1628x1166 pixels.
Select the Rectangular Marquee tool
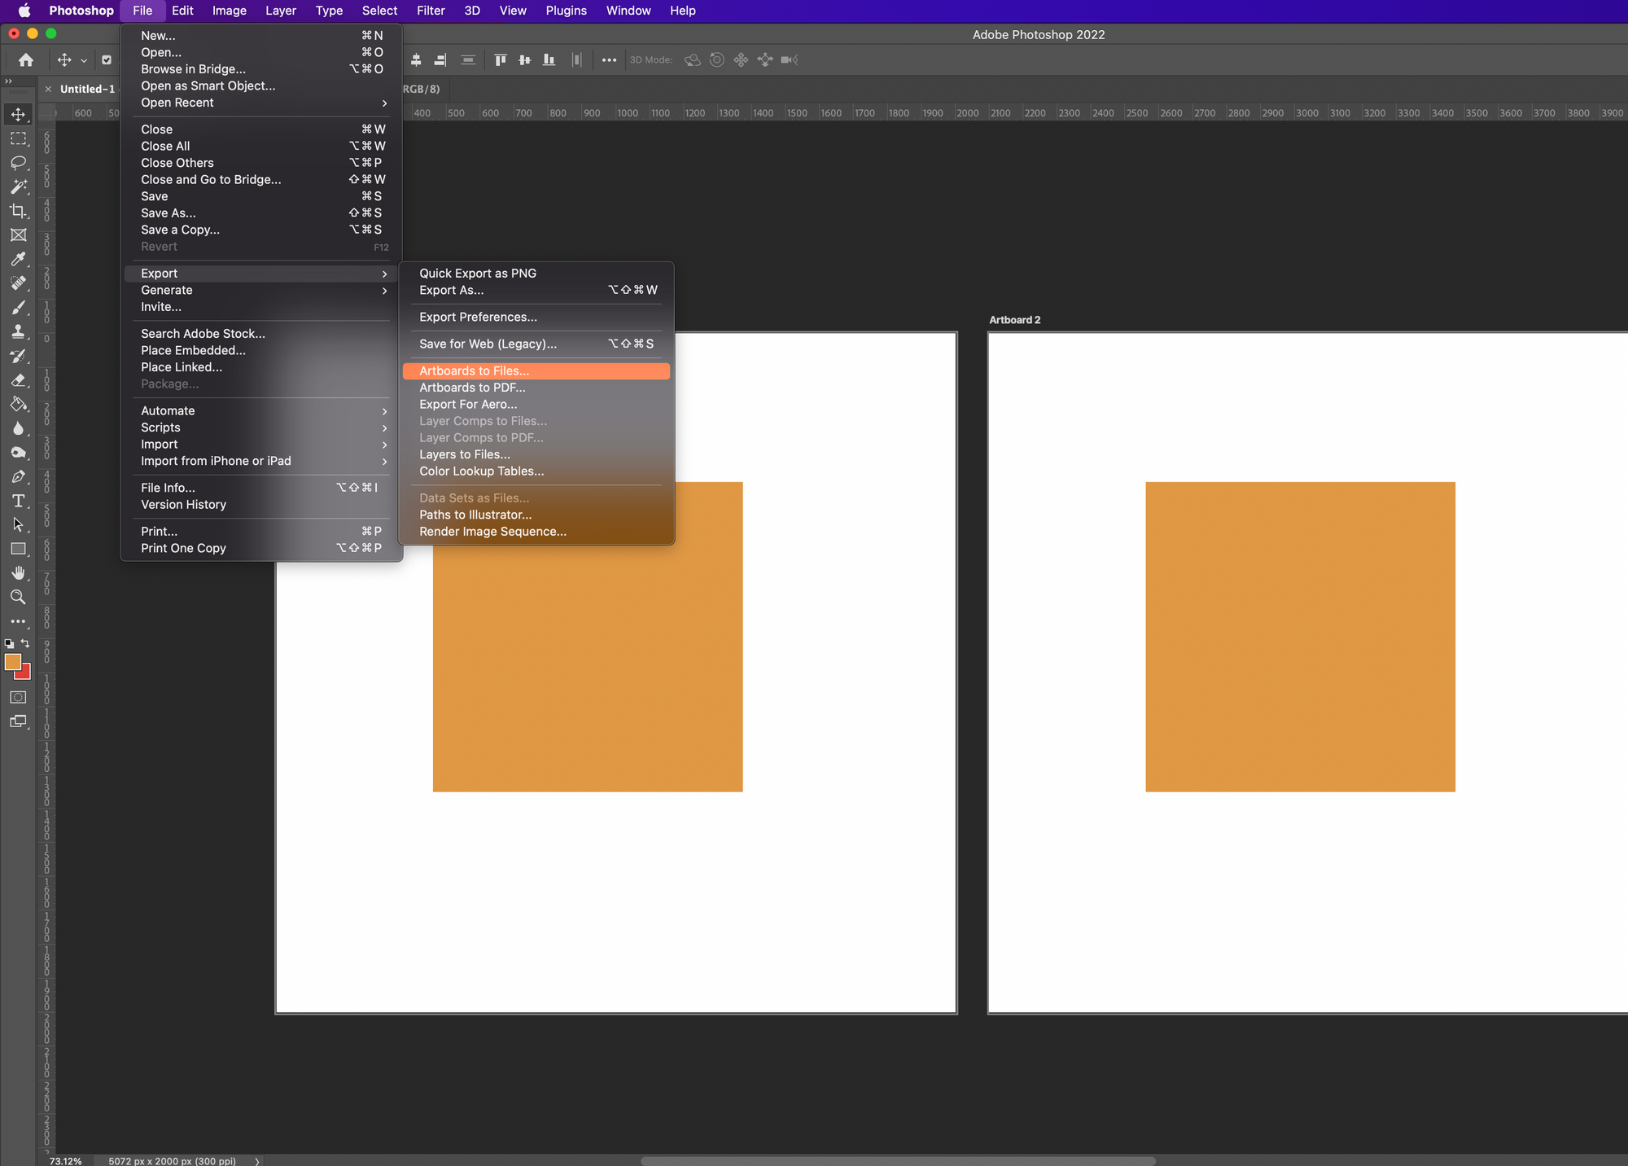pos(18,139)
